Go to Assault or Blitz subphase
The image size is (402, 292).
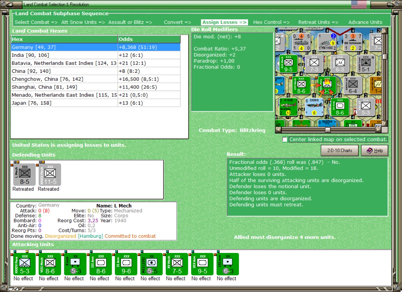click(130, 22)
